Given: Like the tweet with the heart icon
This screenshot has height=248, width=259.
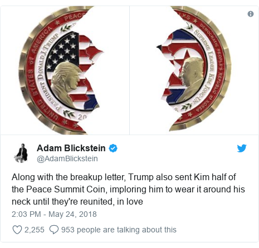Looking at the screenshot, I should [17, 230].
